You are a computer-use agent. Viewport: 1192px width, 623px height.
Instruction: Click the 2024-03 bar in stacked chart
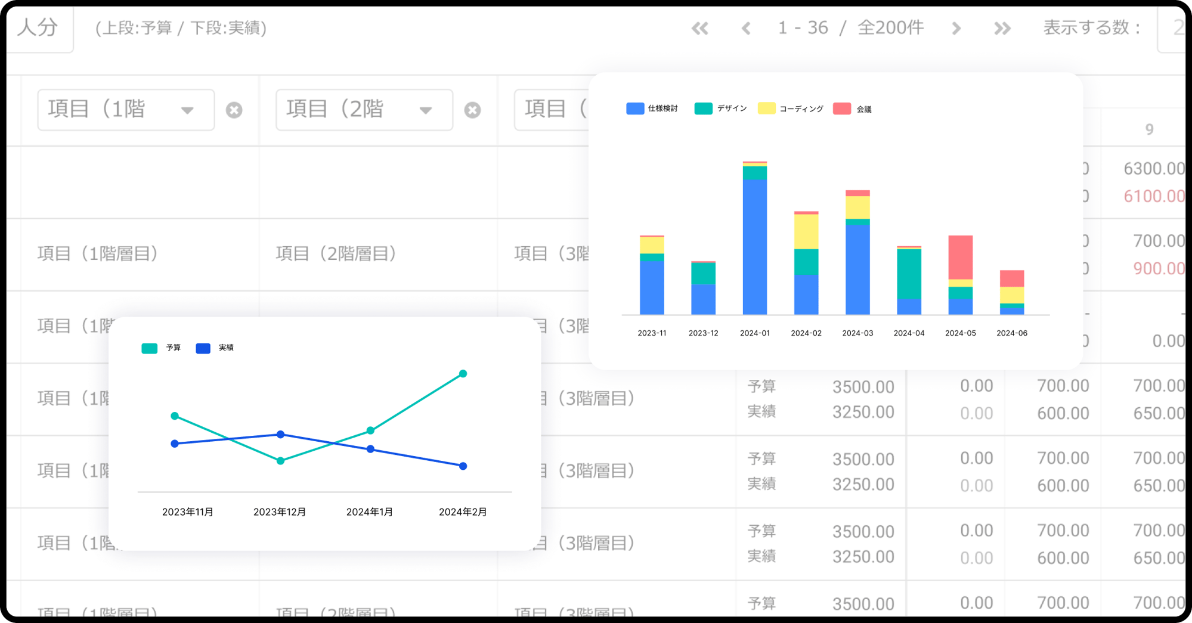tap(857, 252)
